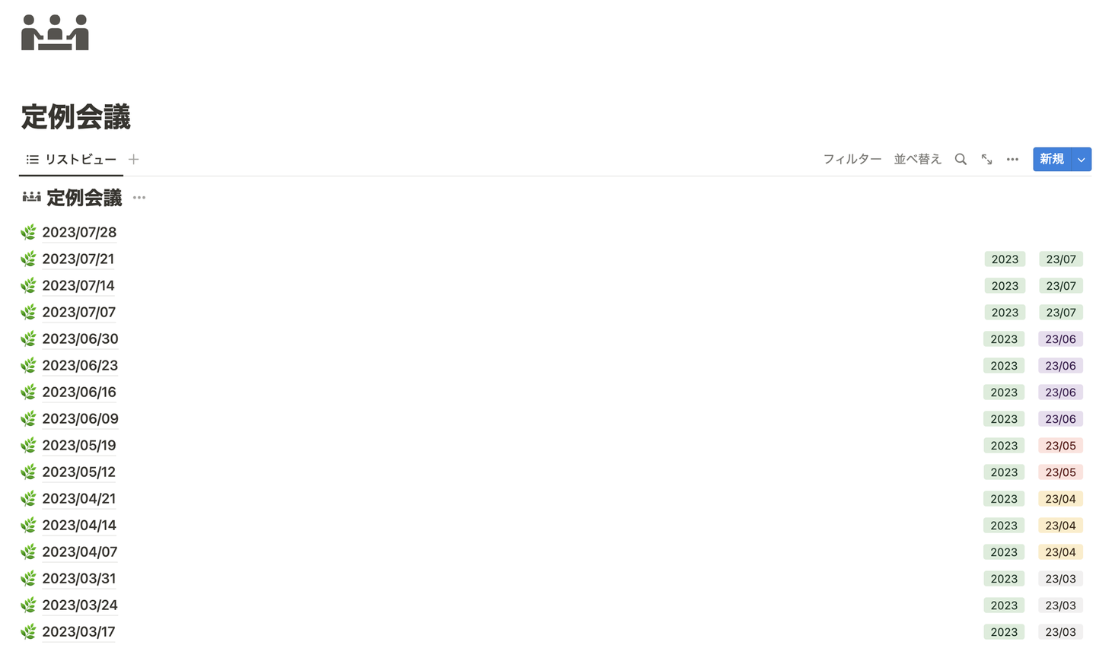Open the view options three-dot menu
The width and height of the screenshot is (1096, 645).
tap(1012, 159)
